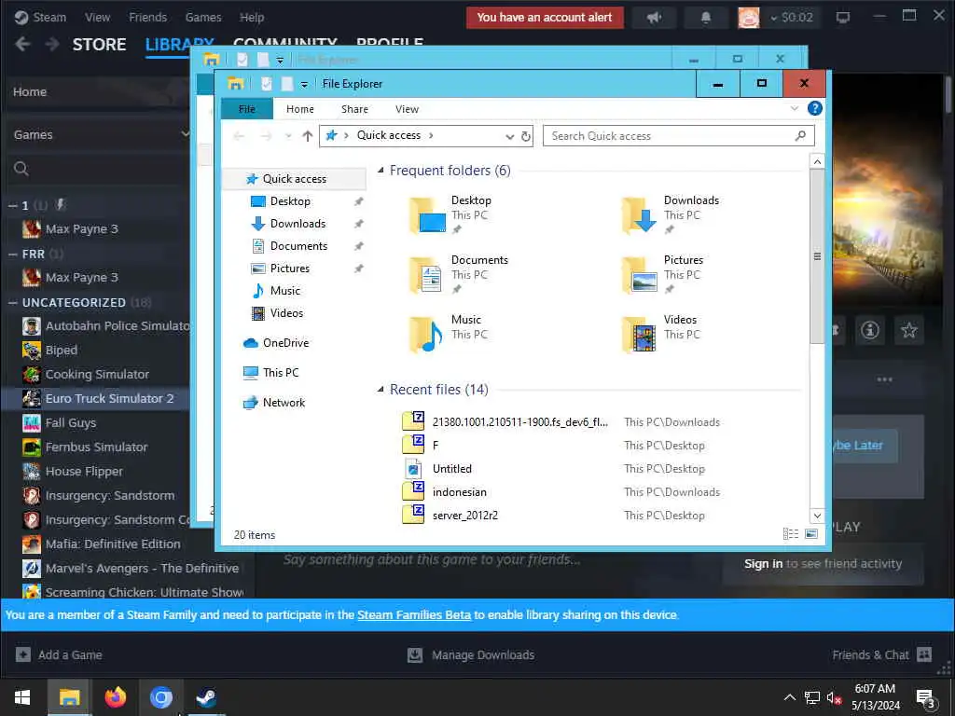Expand the Steam Games filter dropdown
This screenshot has height=716, width=955.
[186, 133]
